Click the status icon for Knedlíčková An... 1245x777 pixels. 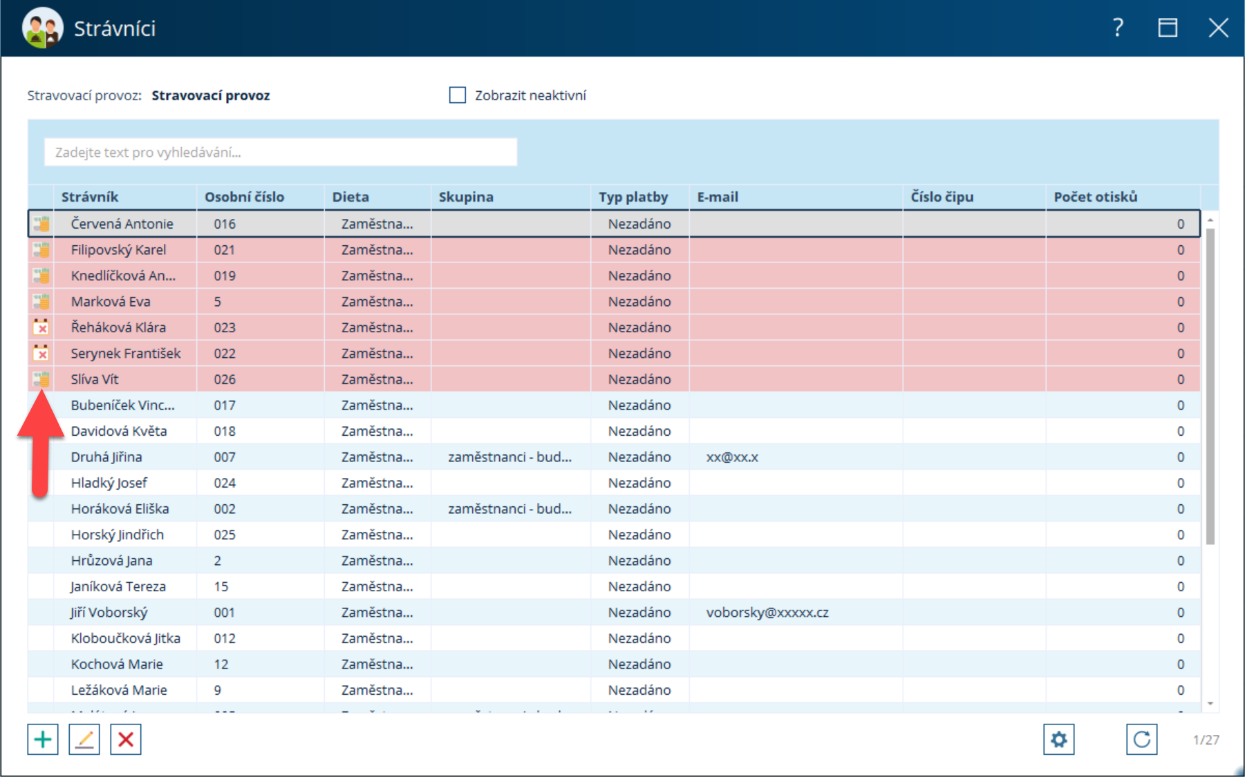coord(41,276)
